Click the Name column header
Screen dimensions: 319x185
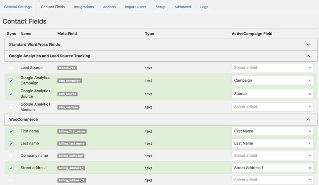pyautogui.click(x=26, y=34)
